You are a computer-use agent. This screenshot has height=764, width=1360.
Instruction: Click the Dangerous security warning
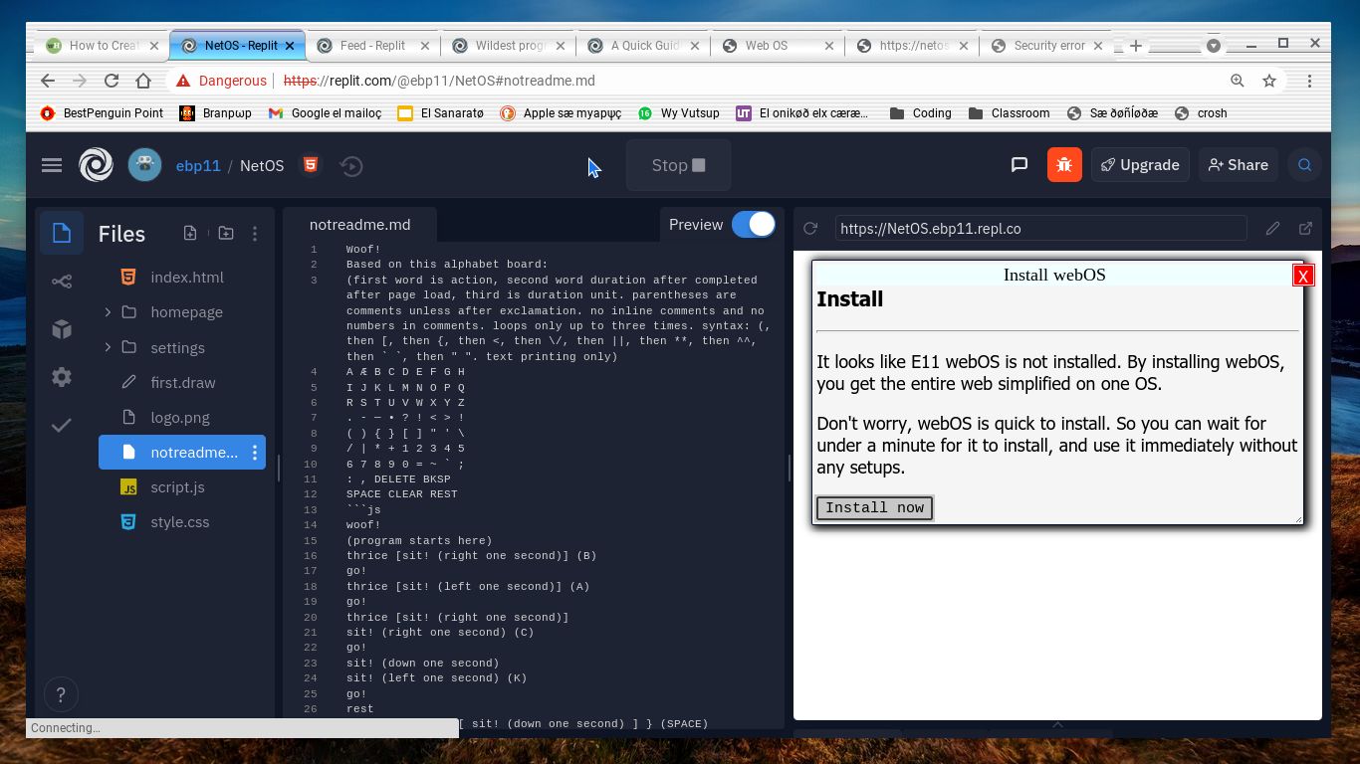pyautogui.click(x=221, y=81)
